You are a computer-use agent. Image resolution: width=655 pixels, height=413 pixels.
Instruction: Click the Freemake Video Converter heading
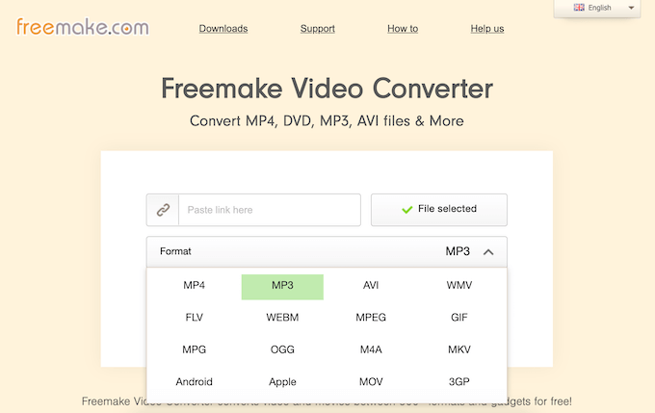(x=327, y=89)
